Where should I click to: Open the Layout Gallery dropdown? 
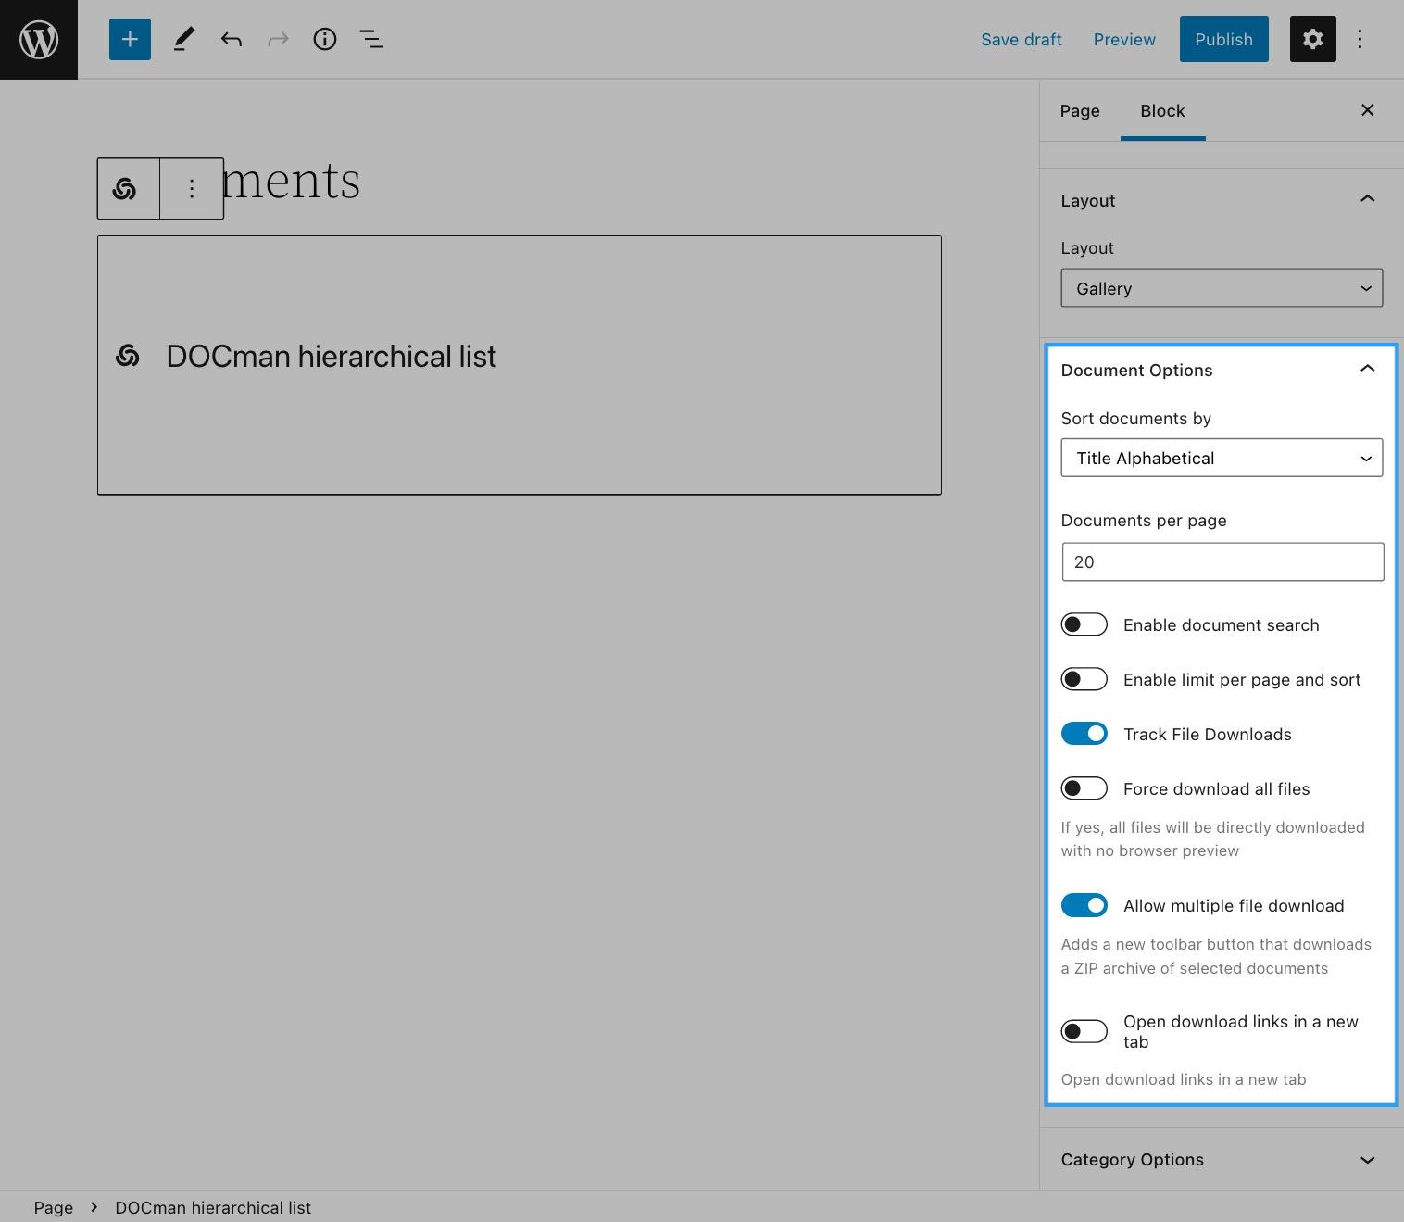coord(1221,289)
